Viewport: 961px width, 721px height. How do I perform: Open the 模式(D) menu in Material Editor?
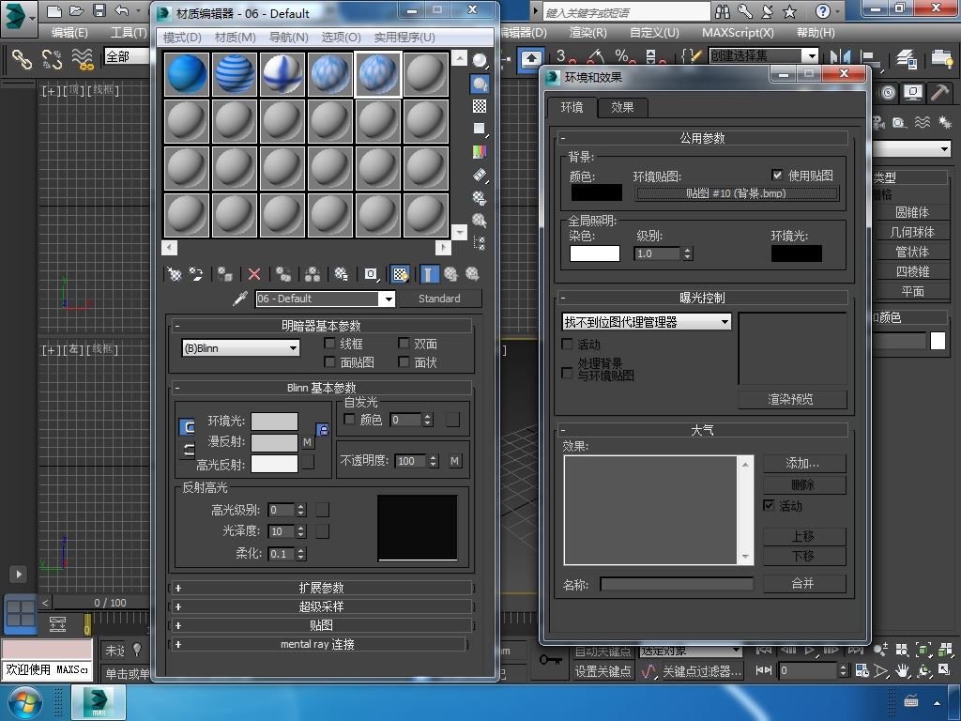(x=182, y=38)
